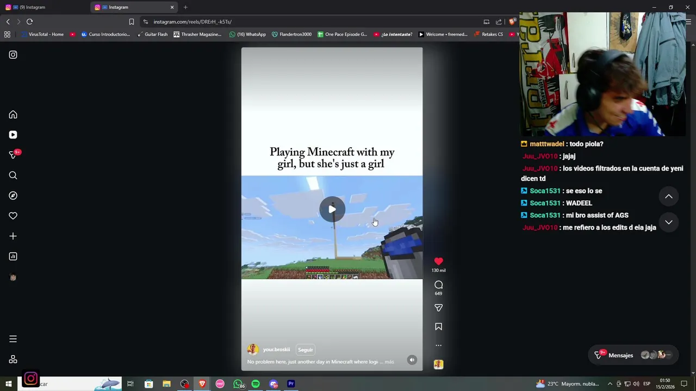Open the (16) WhatsApp bookmark
This screenshot has height=391, width=696.
247,34
